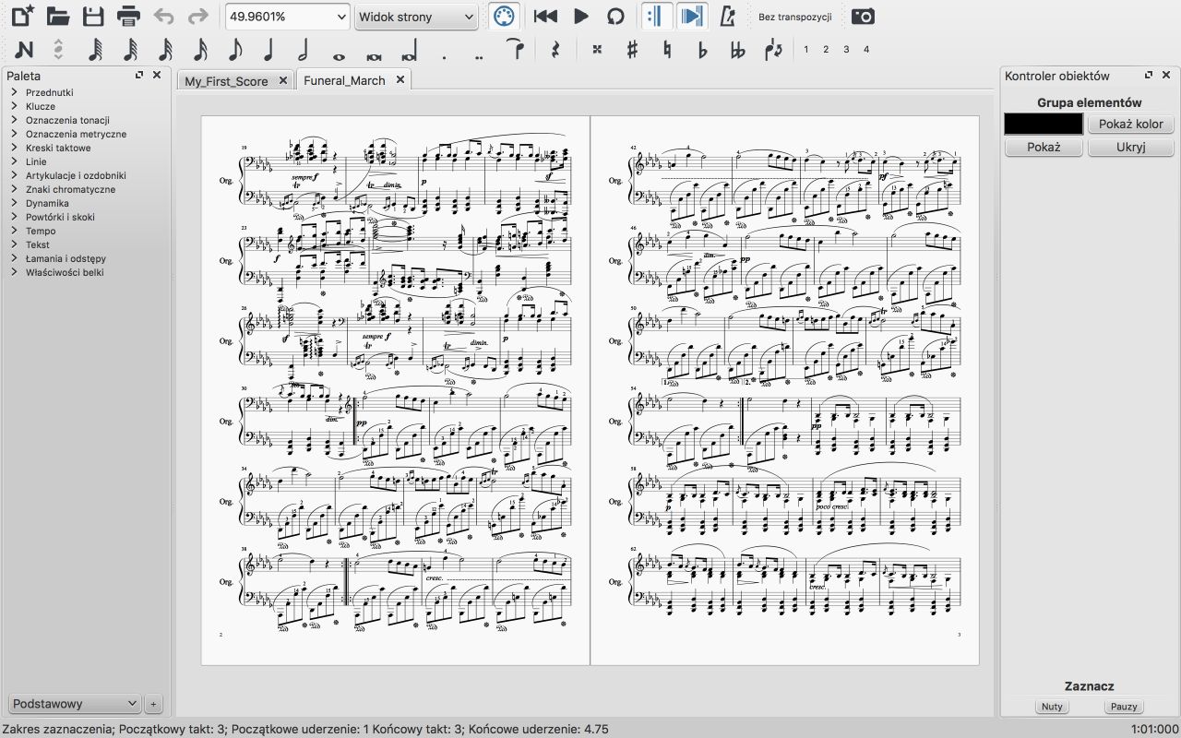Click the camera image capture icon
The height and width of the screenshot is (738, 1181).
863,17
